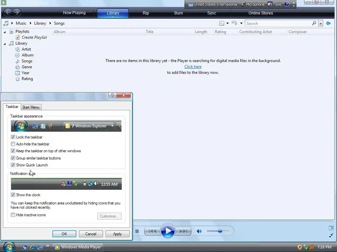Open the layout options icon
Screen dimensions: 337x252
coord(221,23)
